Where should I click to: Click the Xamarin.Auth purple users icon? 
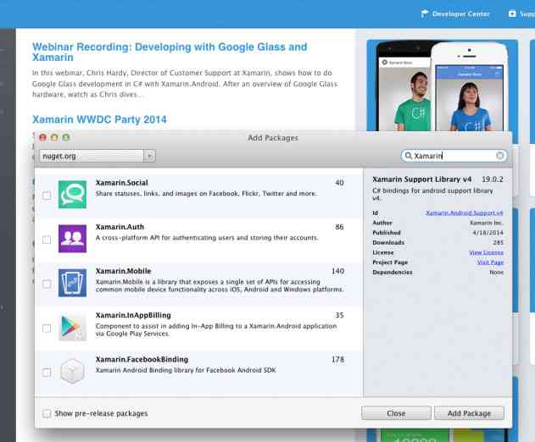[x=72, y=239]
